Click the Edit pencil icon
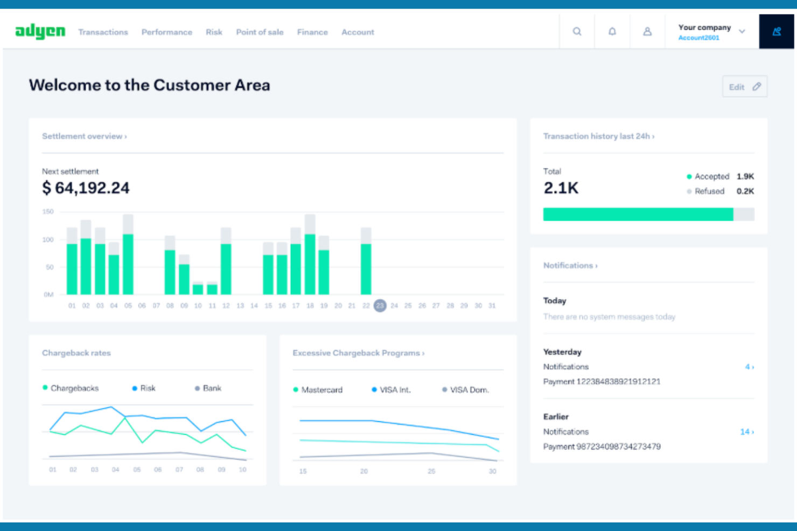This screenshot has height=531, width=797. pyautogui.click(x=757, y=86)
